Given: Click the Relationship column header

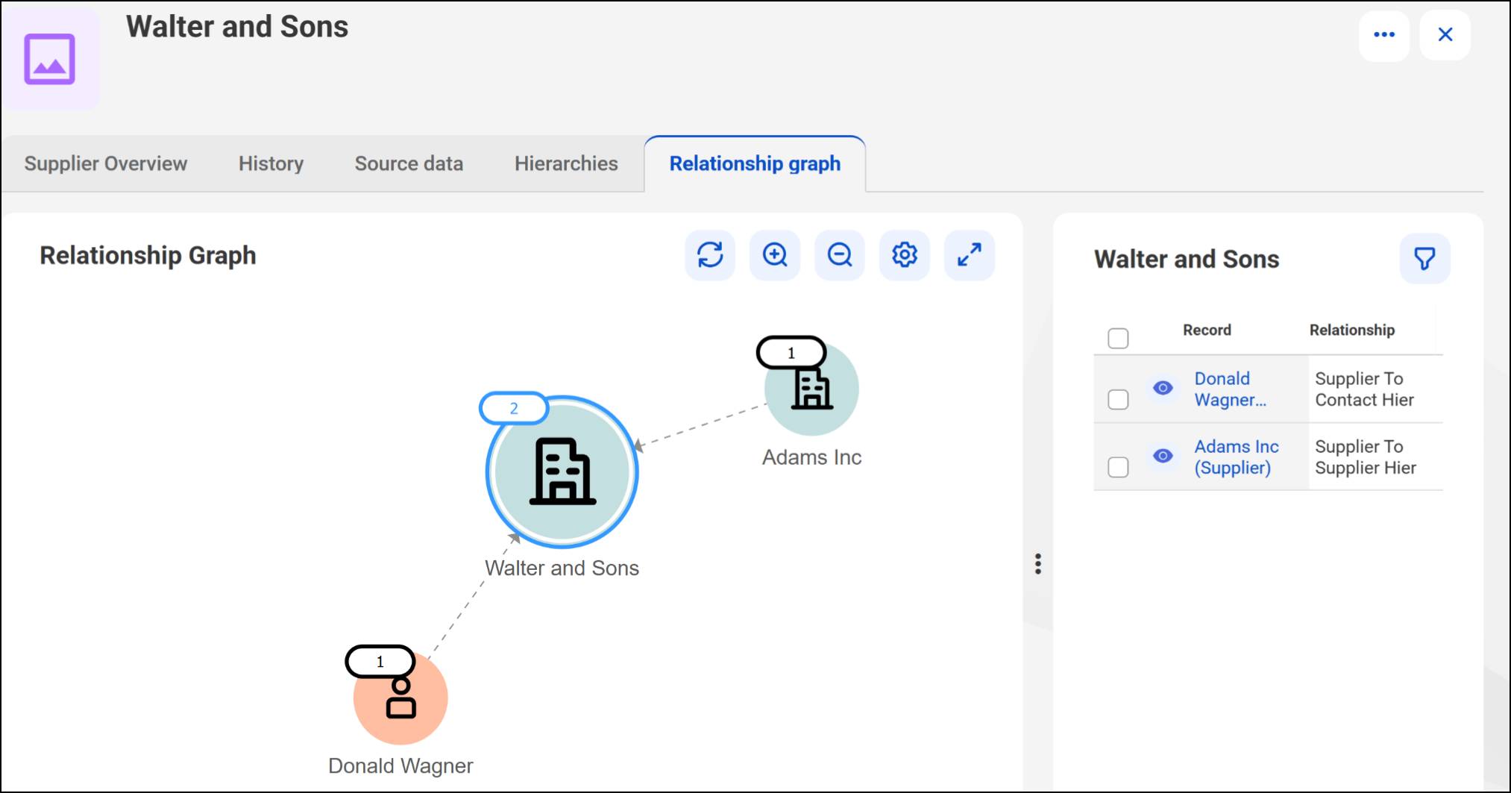Looking at the screenshot, I should tap(1351, 330).
